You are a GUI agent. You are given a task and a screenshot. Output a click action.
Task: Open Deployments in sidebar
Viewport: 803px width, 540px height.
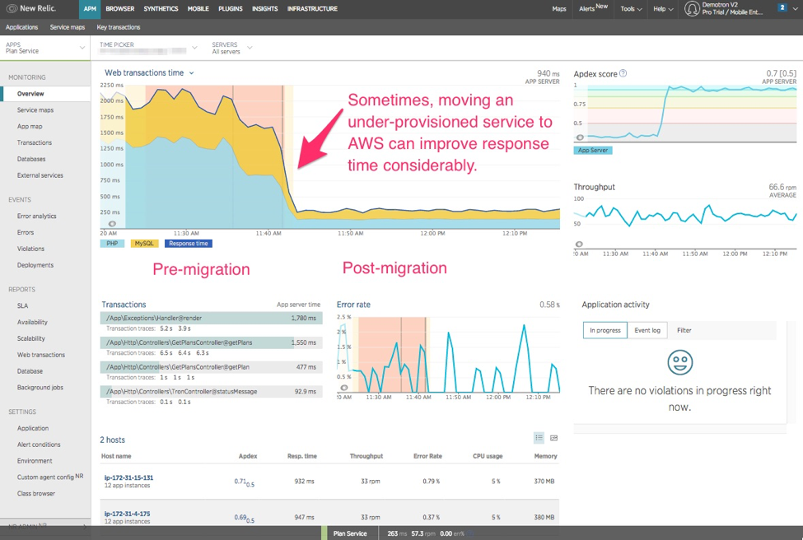(x=35, y=265)
